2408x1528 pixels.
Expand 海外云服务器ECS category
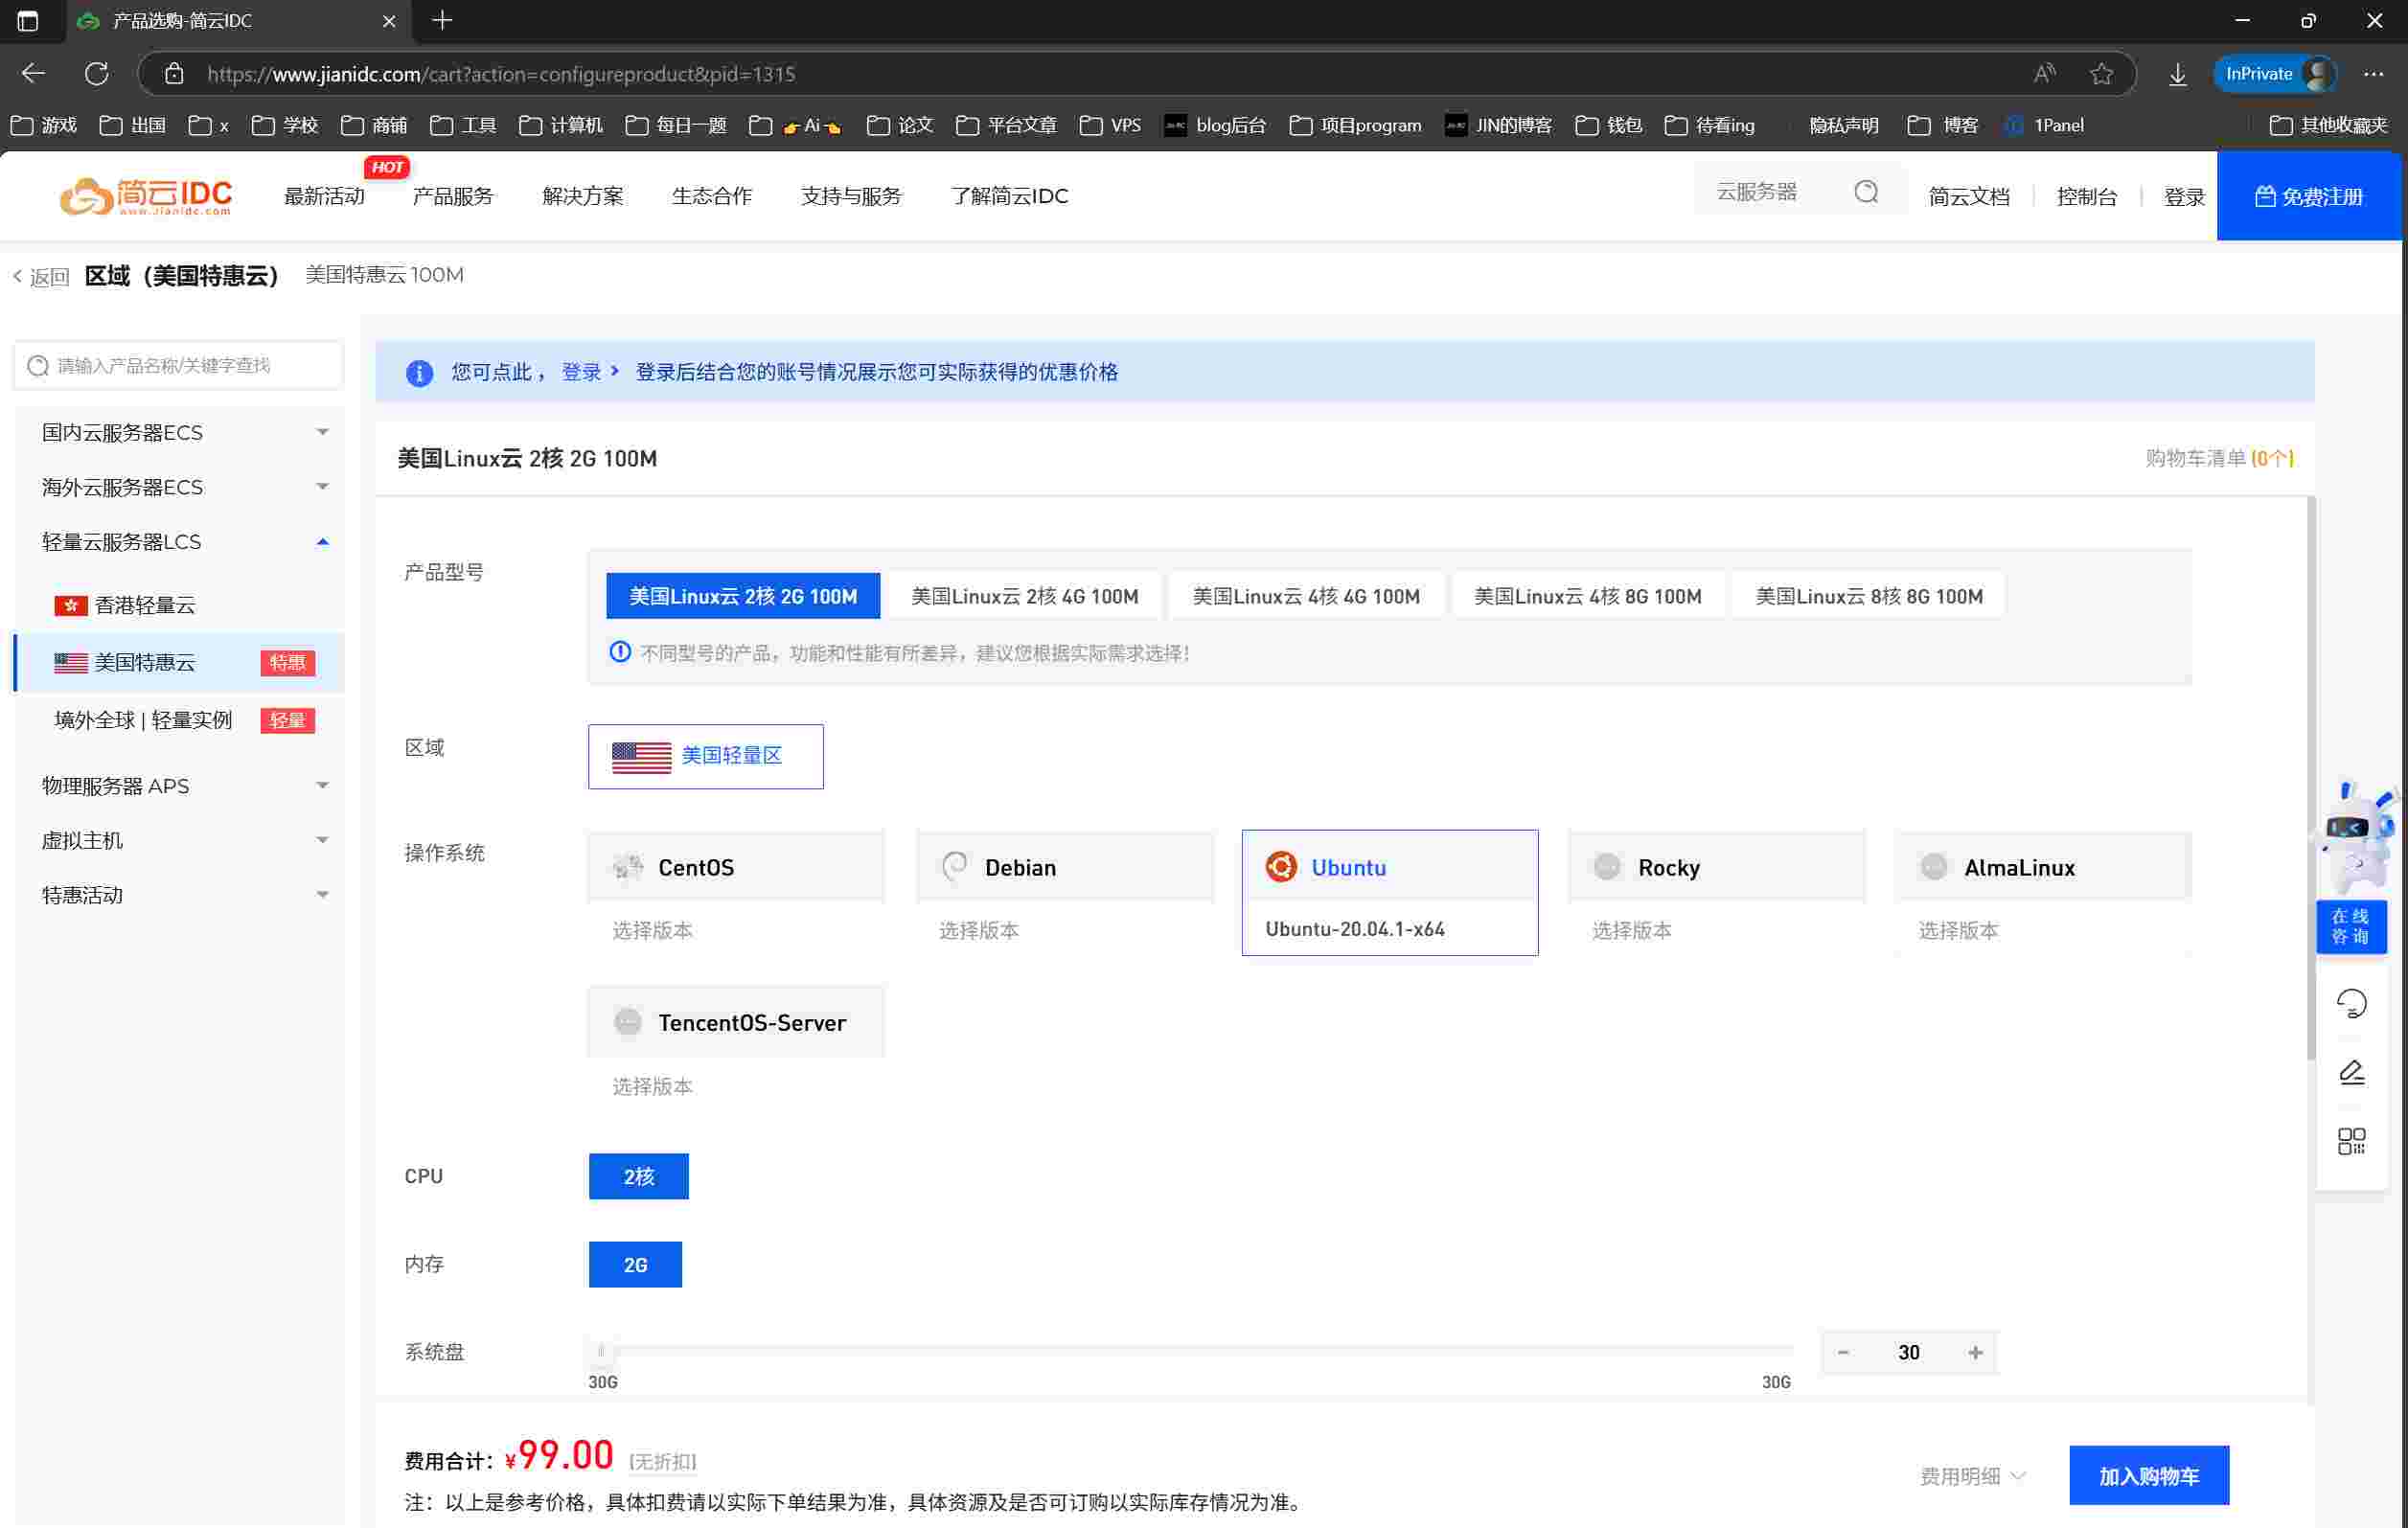pyautogui.click(x=180, y=487)
